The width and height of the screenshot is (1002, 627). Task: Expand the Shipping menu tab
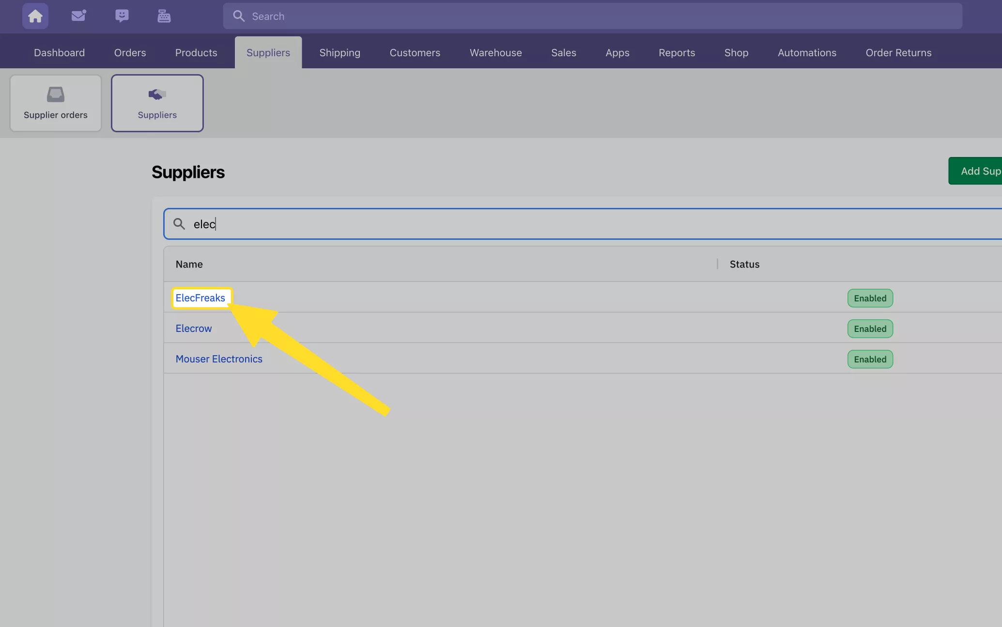pyautogui.click(x=340, y=52)
